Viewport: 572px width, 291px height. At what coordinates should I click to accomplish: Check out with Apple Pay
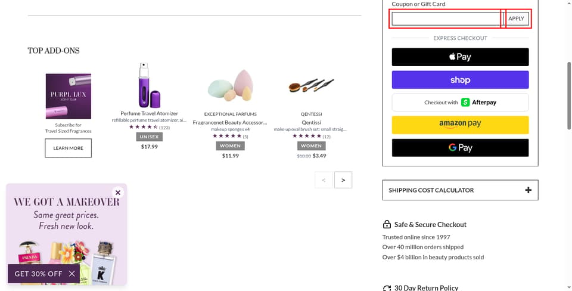(x=460, y=57)
